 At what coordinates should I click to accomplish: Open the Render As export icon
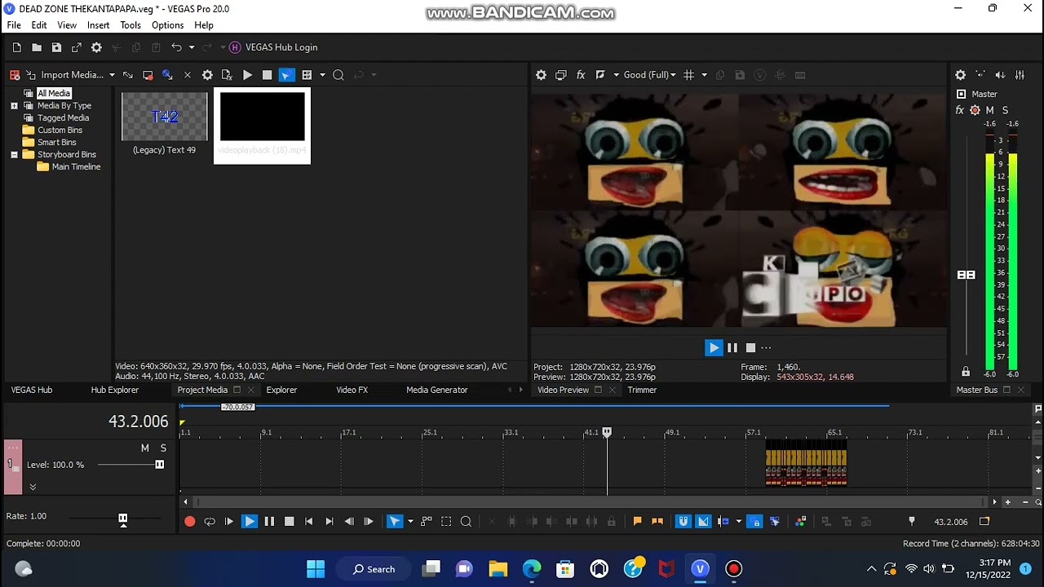coord(77,47)
